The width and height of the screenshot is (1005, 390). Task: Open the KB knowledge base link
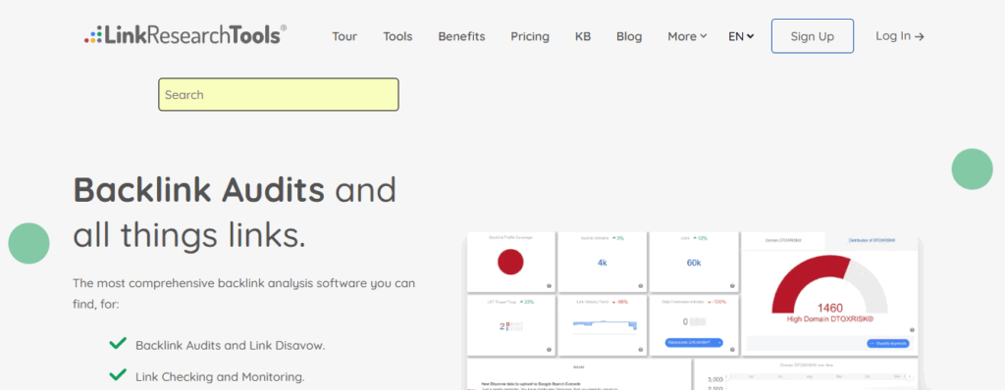583,36
